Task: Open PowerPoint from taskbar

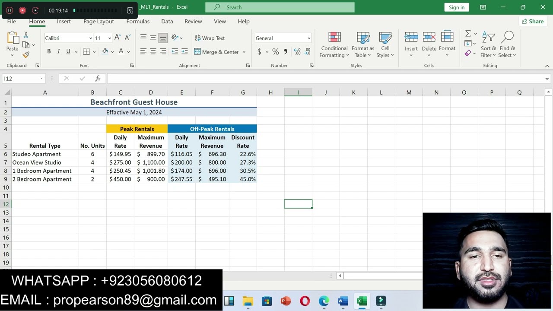Action: (x=286, y=301)
